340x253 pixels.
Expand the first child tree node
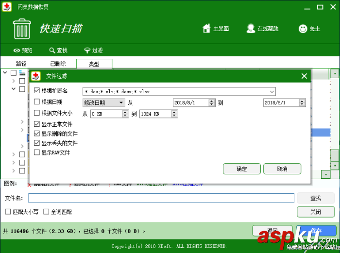(x=14, y=81)
